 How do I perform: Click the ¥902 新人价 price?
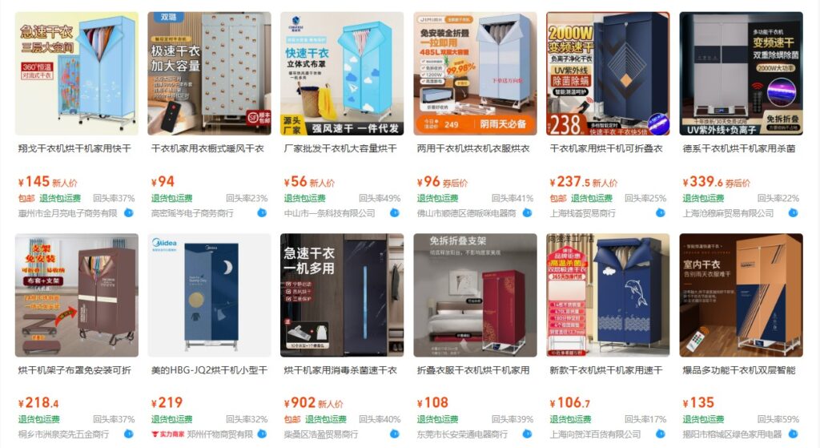pyautogui.click(x=313, y=403)
